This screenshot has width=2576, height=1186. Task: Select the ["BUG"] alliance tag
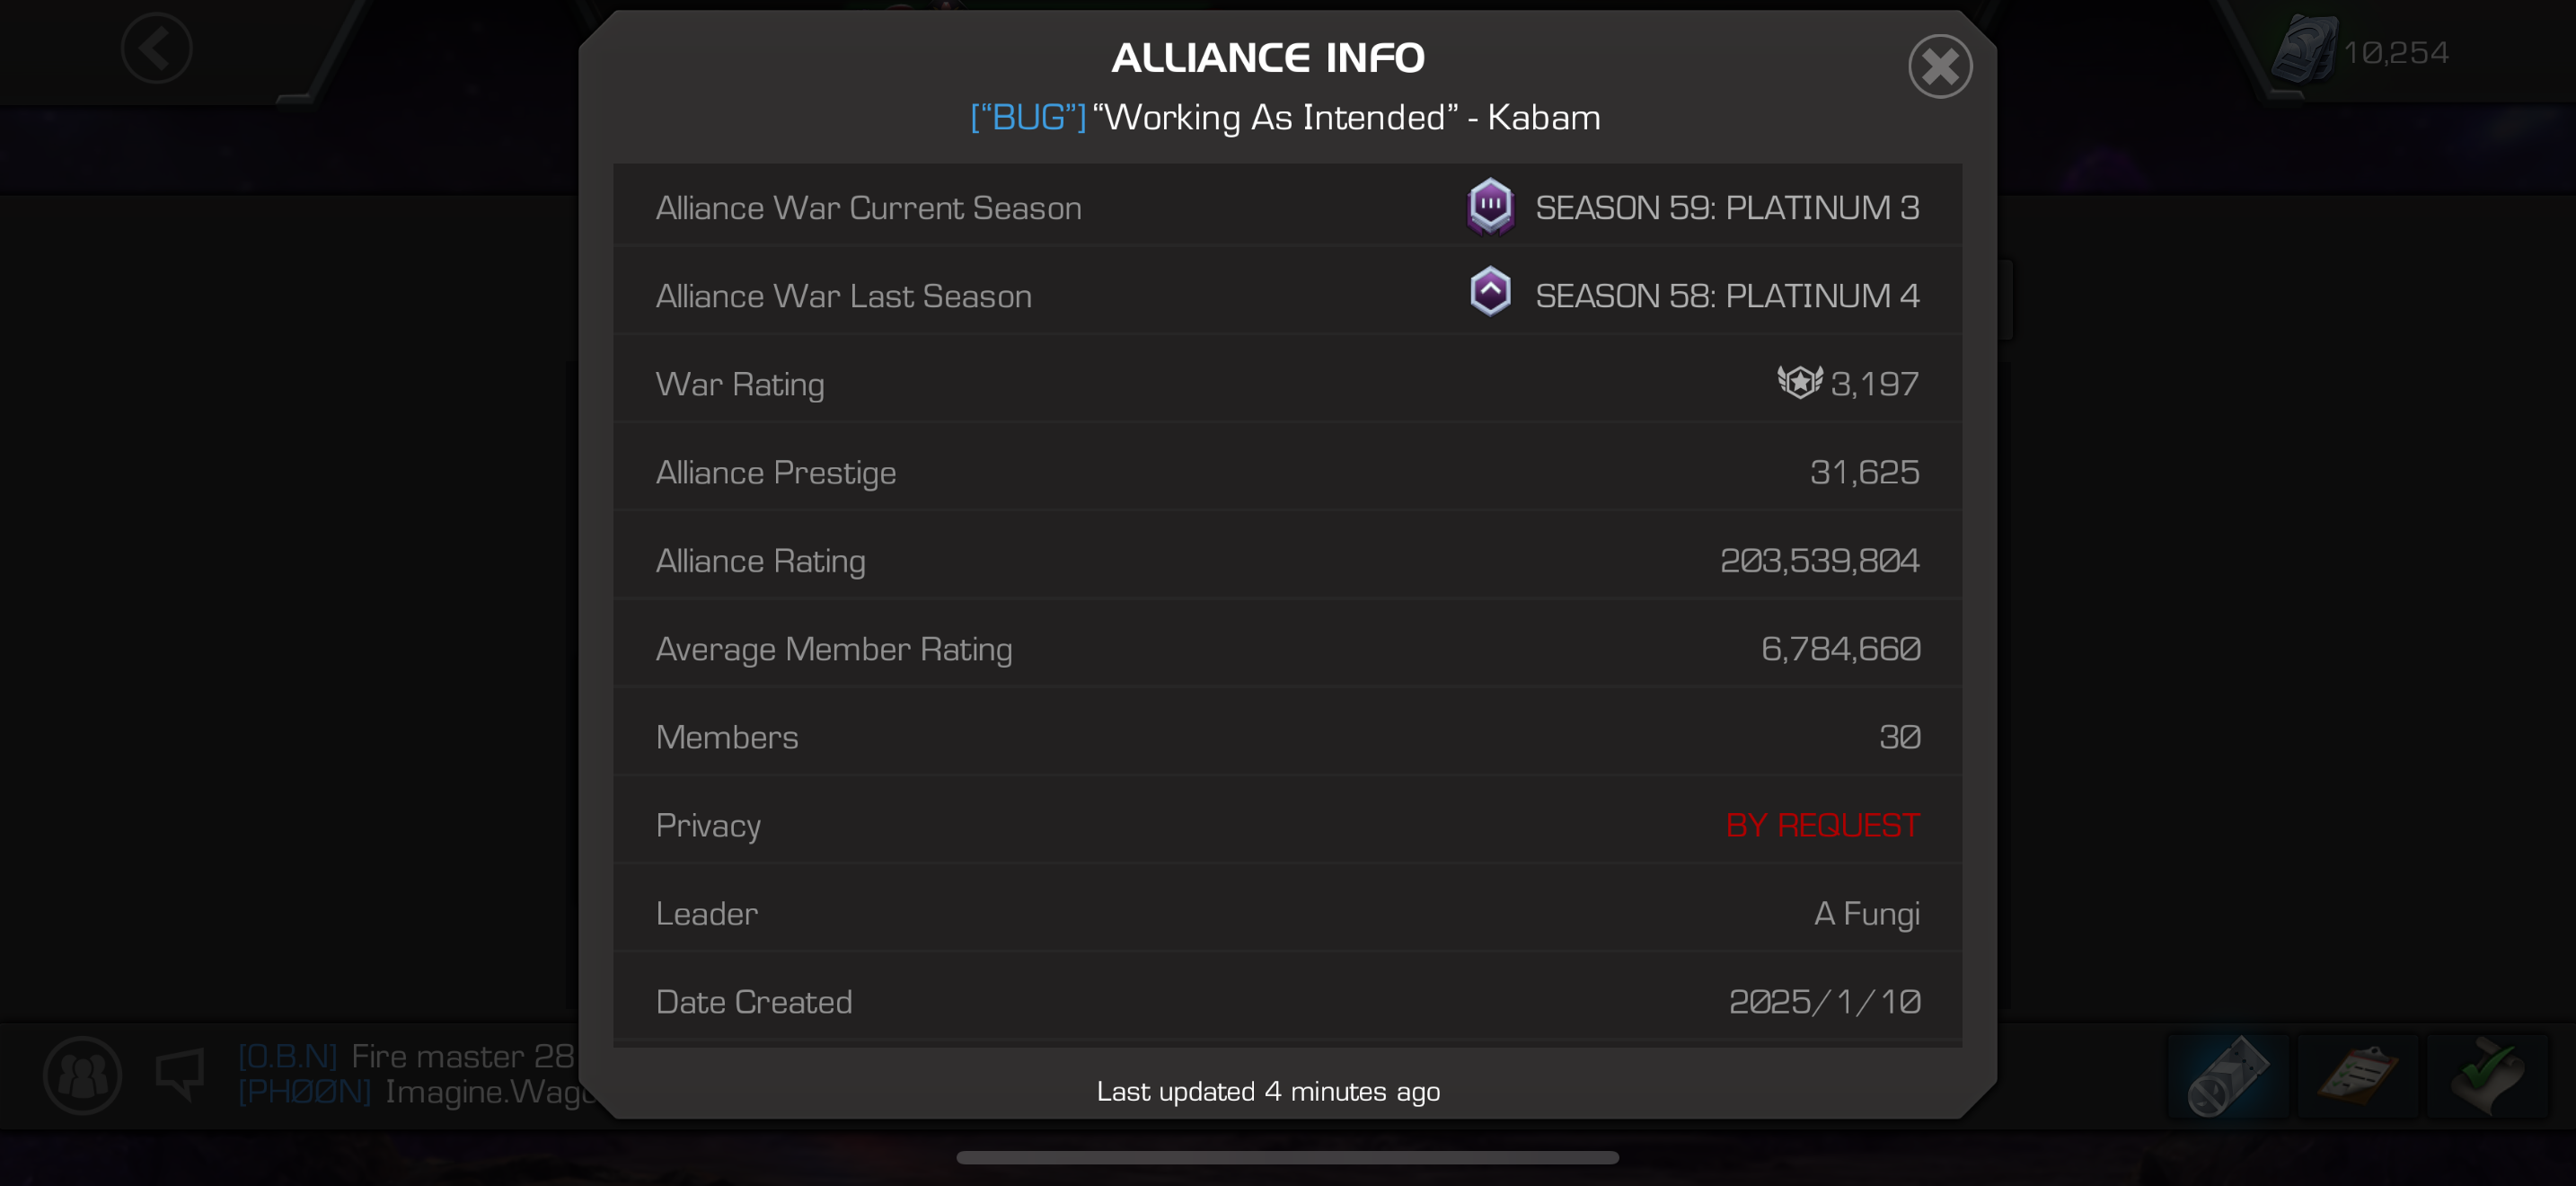point(1028,118)
